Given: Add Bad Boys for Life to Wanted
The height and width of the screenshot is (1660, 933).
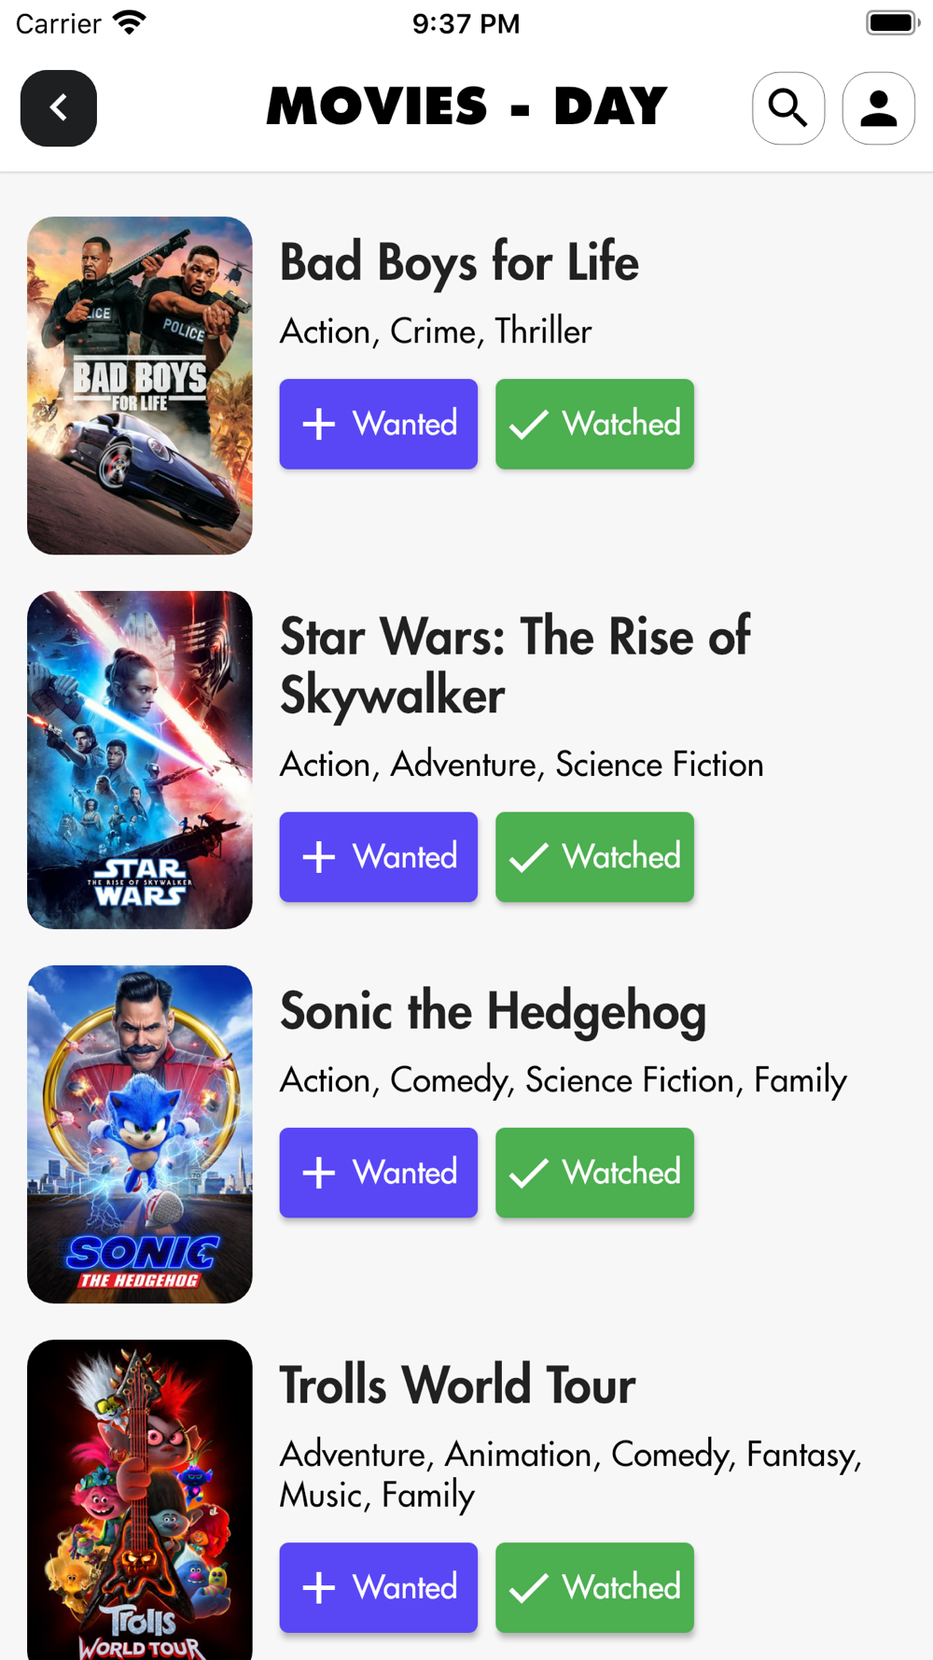Looking at the screenshot, I should (379, 424).
